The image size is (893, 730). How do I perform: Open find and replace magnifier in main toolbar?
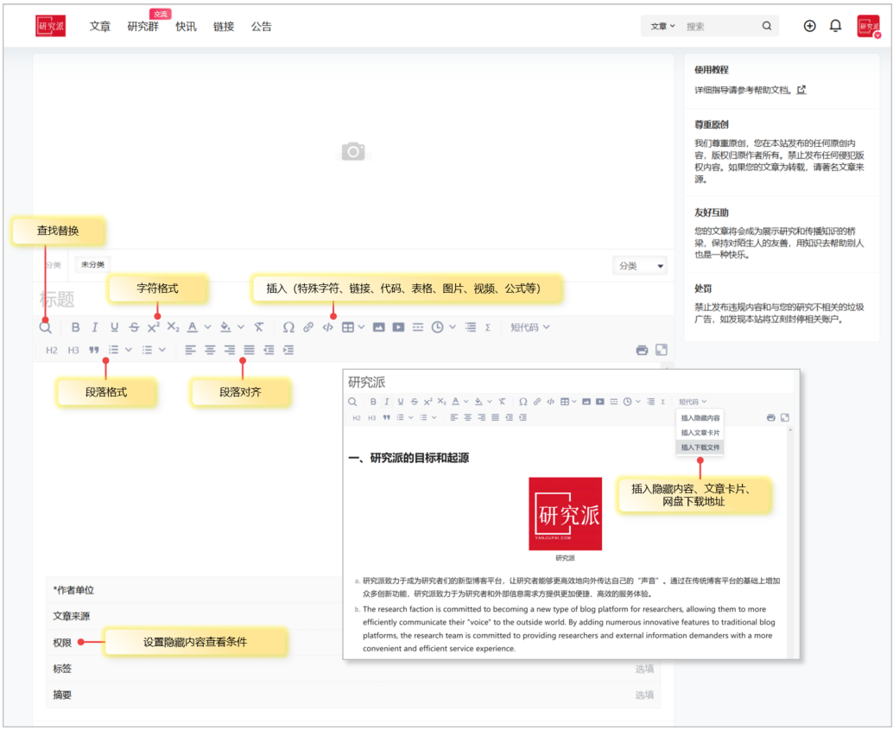point(46,327)
